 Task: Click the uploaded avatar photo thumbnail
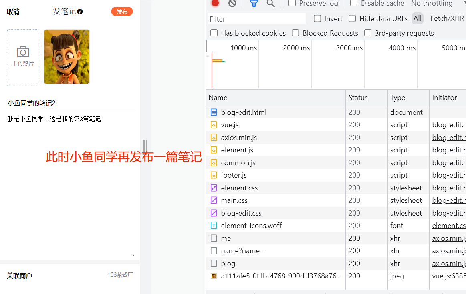click(x=67, y=57)
